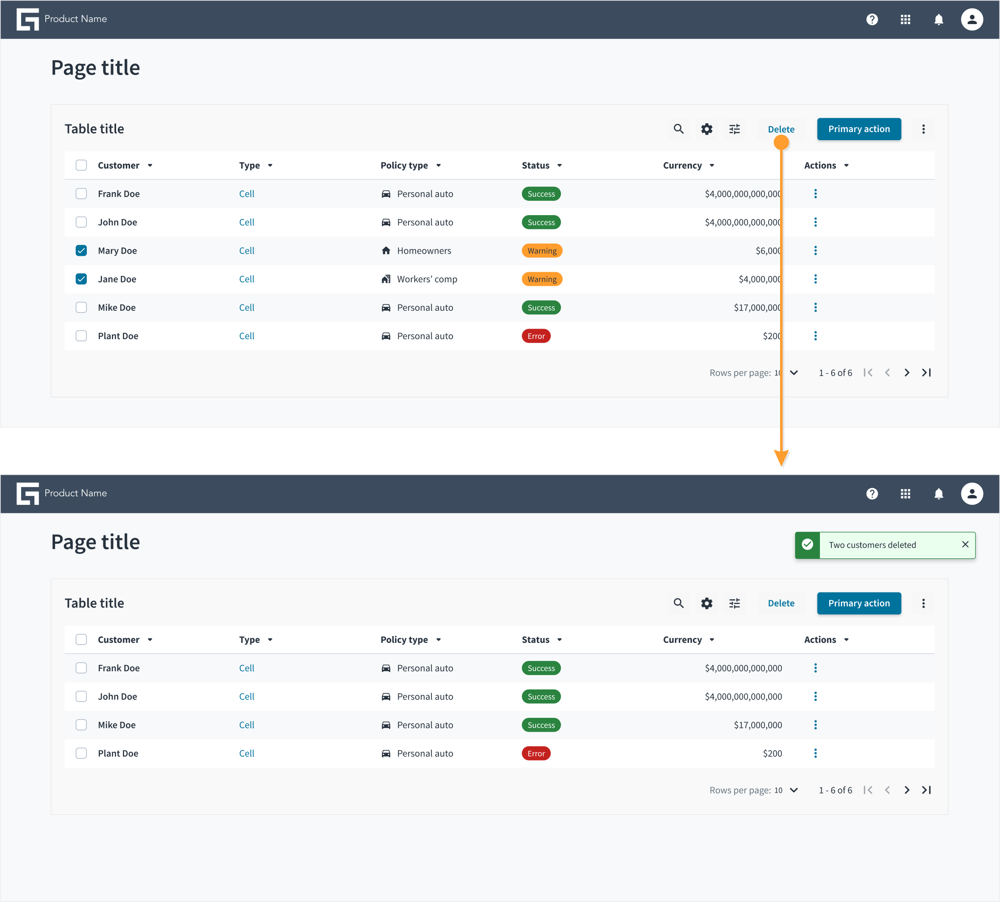Screen dimensions: 1000x902
Task: Dismiss the Two customers deleted notification
Action: tap(965, 544)
